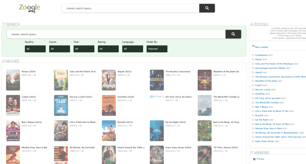
Task: Open the No Retreat, No Surrender poster
Action: point(61,155)
